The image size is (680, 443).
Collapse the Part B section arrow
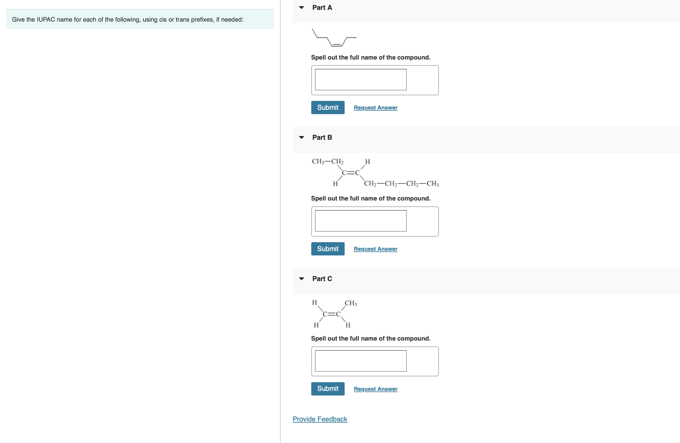point(301,138)
